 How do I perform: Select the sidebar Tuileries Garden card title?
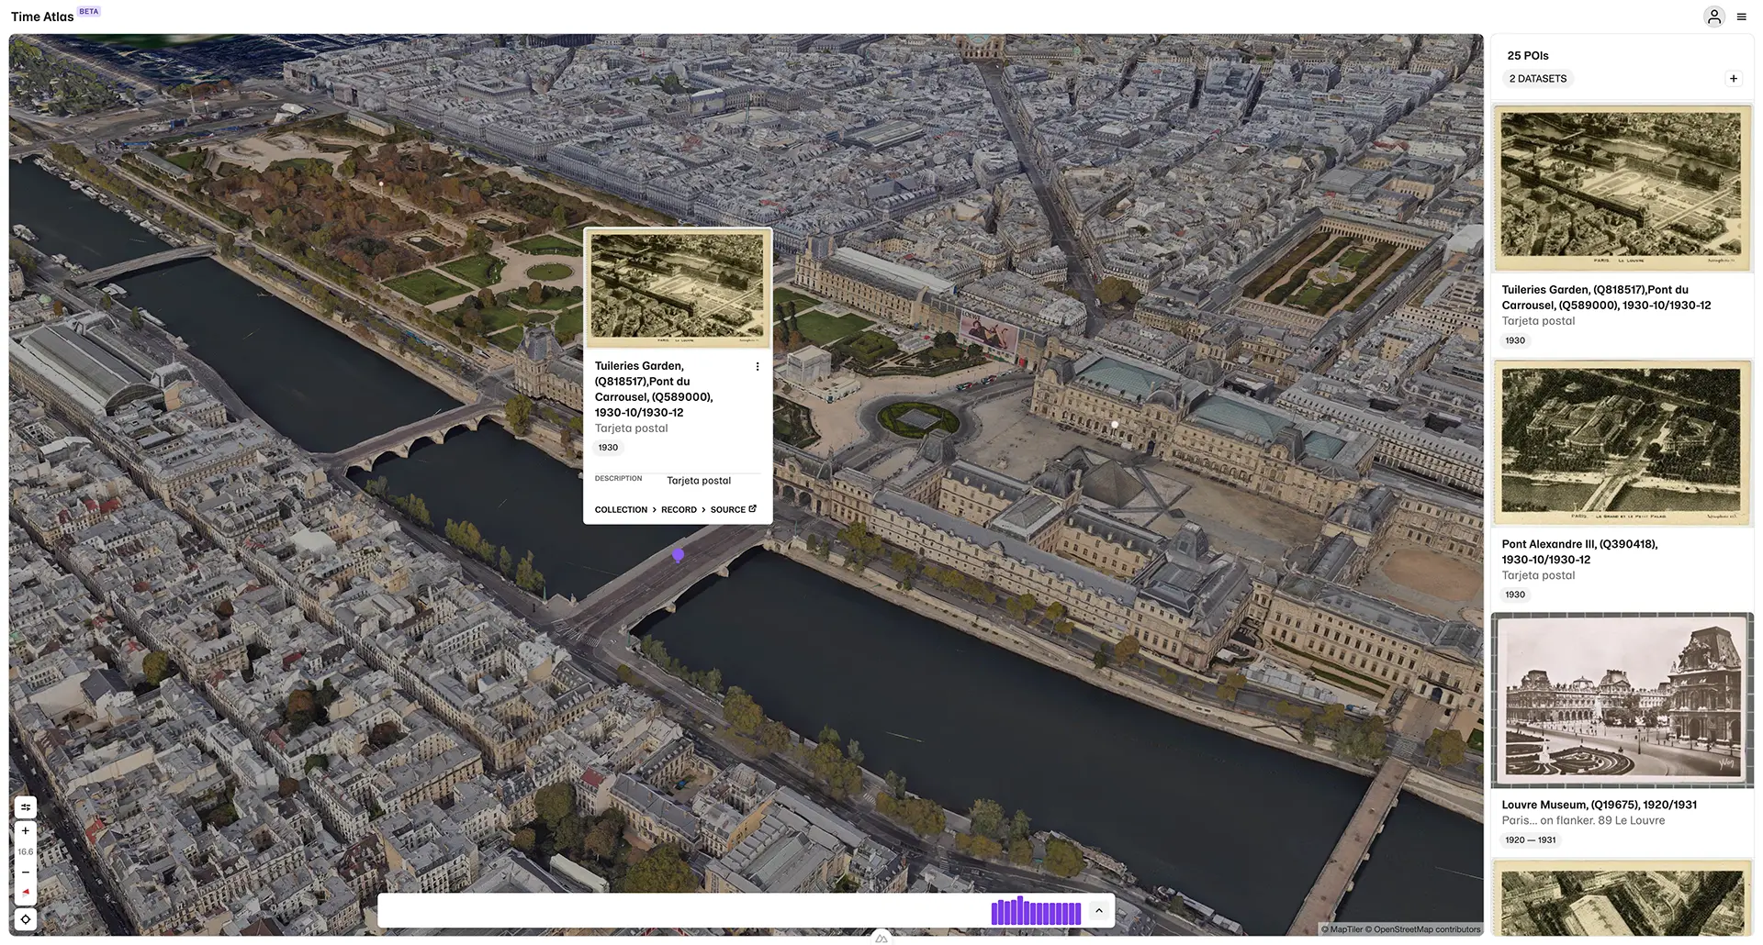click(x=1606, y=298)
